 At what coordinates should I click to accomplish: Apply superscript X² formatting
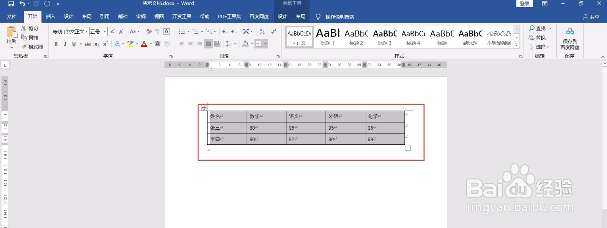105,44
